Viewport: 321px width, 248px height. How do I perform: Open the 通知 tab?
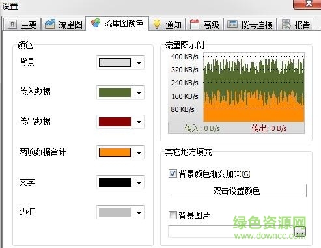click(167, 24)
